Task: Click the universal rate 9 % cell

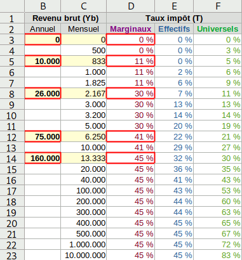Action: click(218, 83)
